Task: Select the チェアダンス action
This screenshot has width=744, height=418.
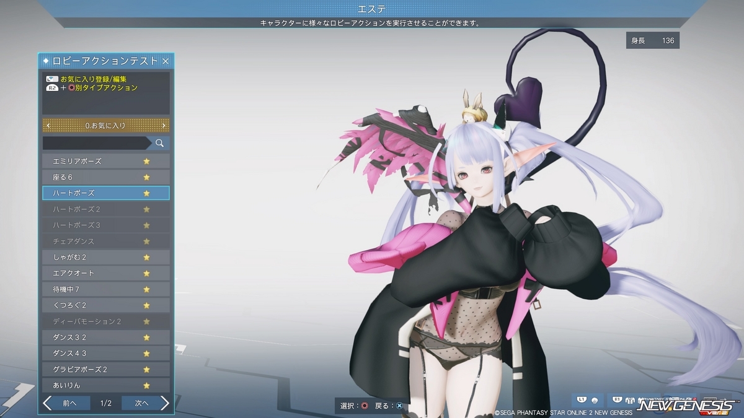Action: point(106,241)
